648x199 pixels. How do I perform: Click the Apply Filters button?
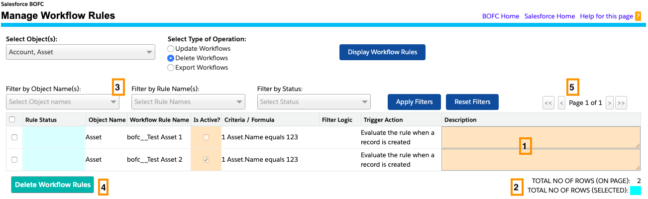[x=414, y=102]
